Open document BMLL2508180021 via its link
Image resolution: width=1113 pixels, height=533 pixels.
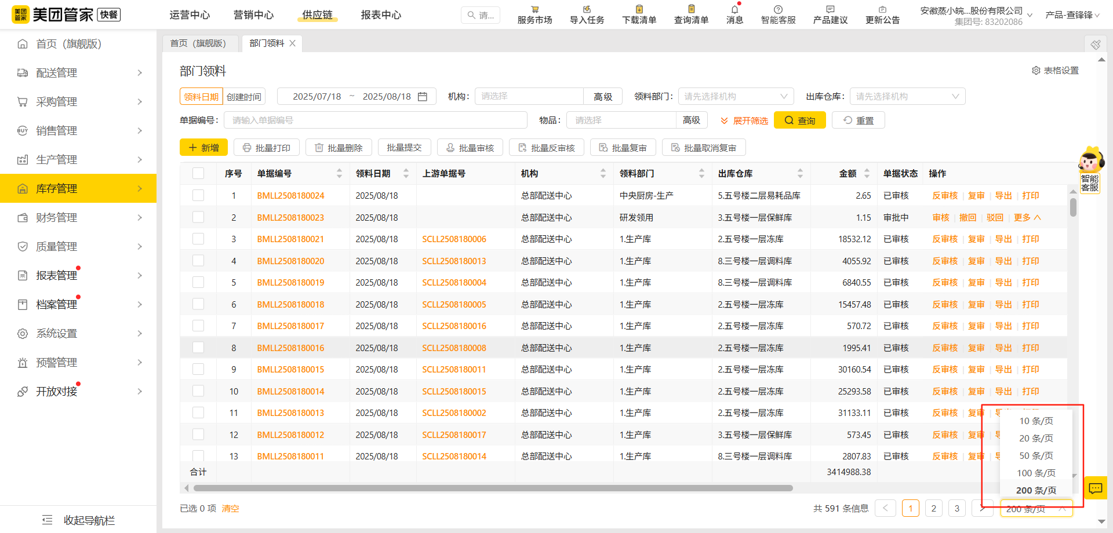290,239
